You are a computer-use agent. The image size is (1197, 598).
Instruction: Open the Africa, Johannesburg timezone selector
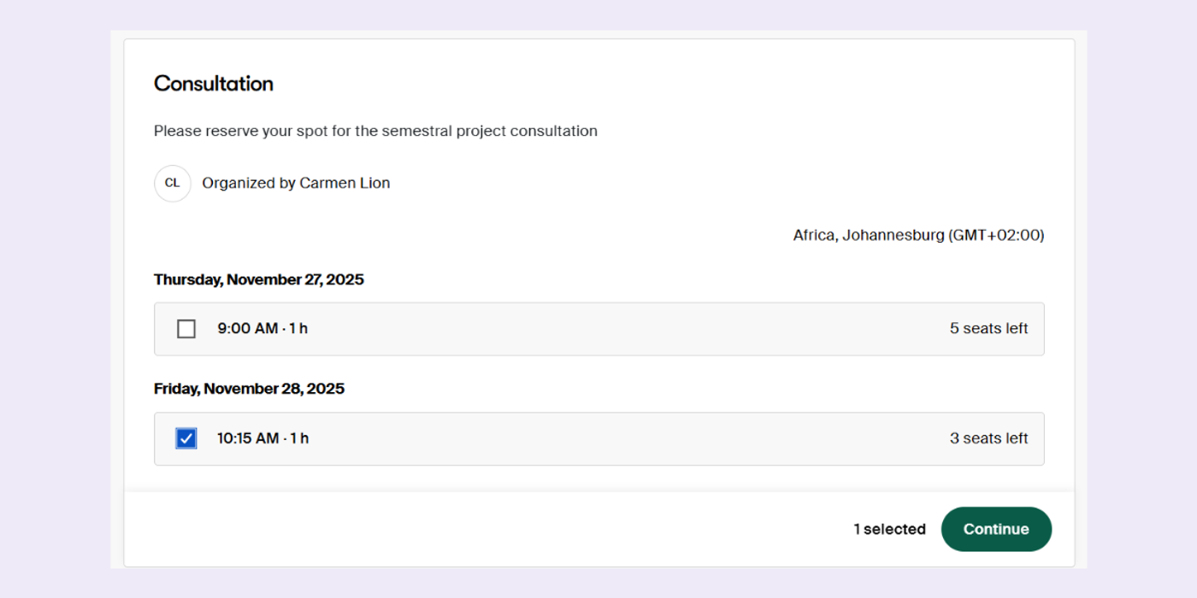pos(918,235)
